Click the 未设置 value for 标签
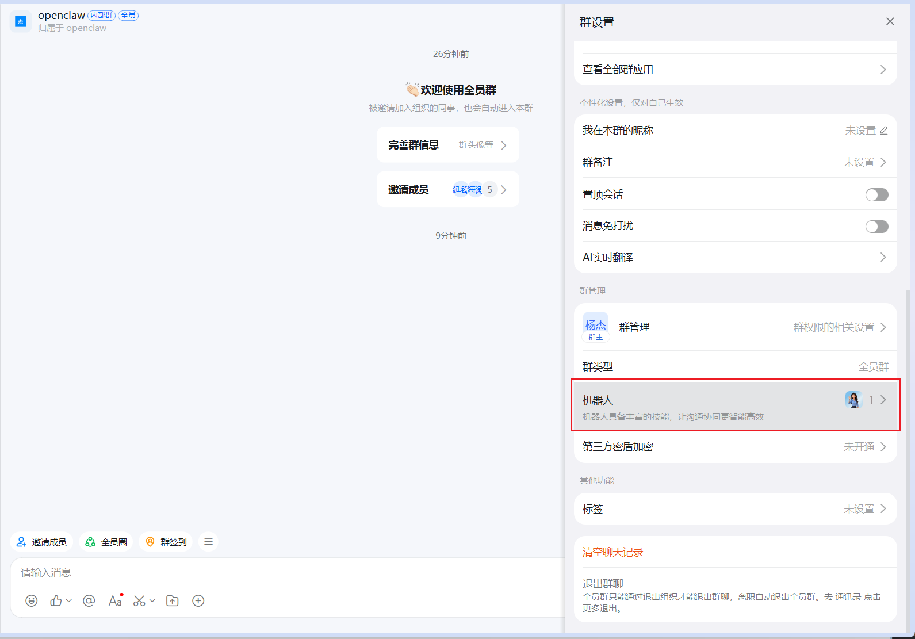This screenshot has height=639, width=915. [x=859, y=509]
